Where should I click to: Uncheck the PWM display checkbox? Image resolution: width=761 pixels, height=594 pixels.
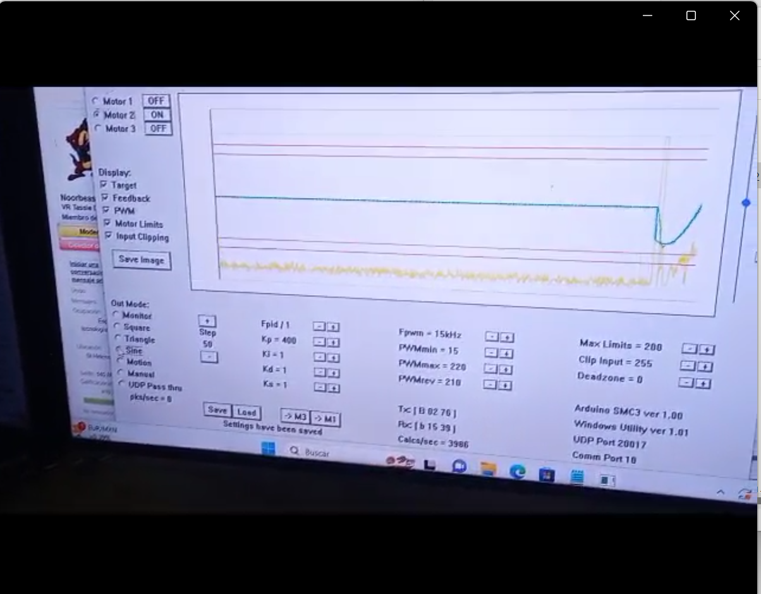click(106, 210)
